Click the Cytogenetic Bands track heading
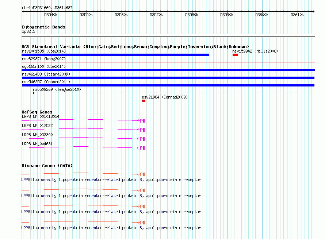The width and height of the screenshot is (325, 239). click(x=43, y=27)
